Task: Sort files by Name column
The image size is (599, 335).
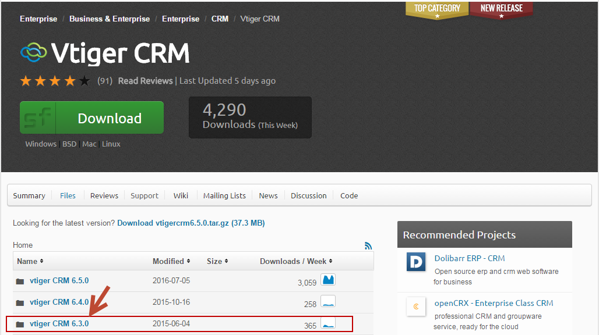Action: pos(30,262)
